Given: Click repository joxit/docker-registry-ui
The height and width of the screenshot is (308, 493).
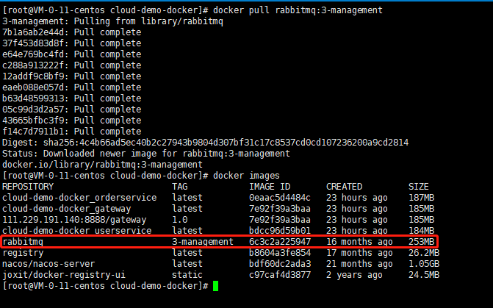Looking at the screenshot, I should point(64,275).
